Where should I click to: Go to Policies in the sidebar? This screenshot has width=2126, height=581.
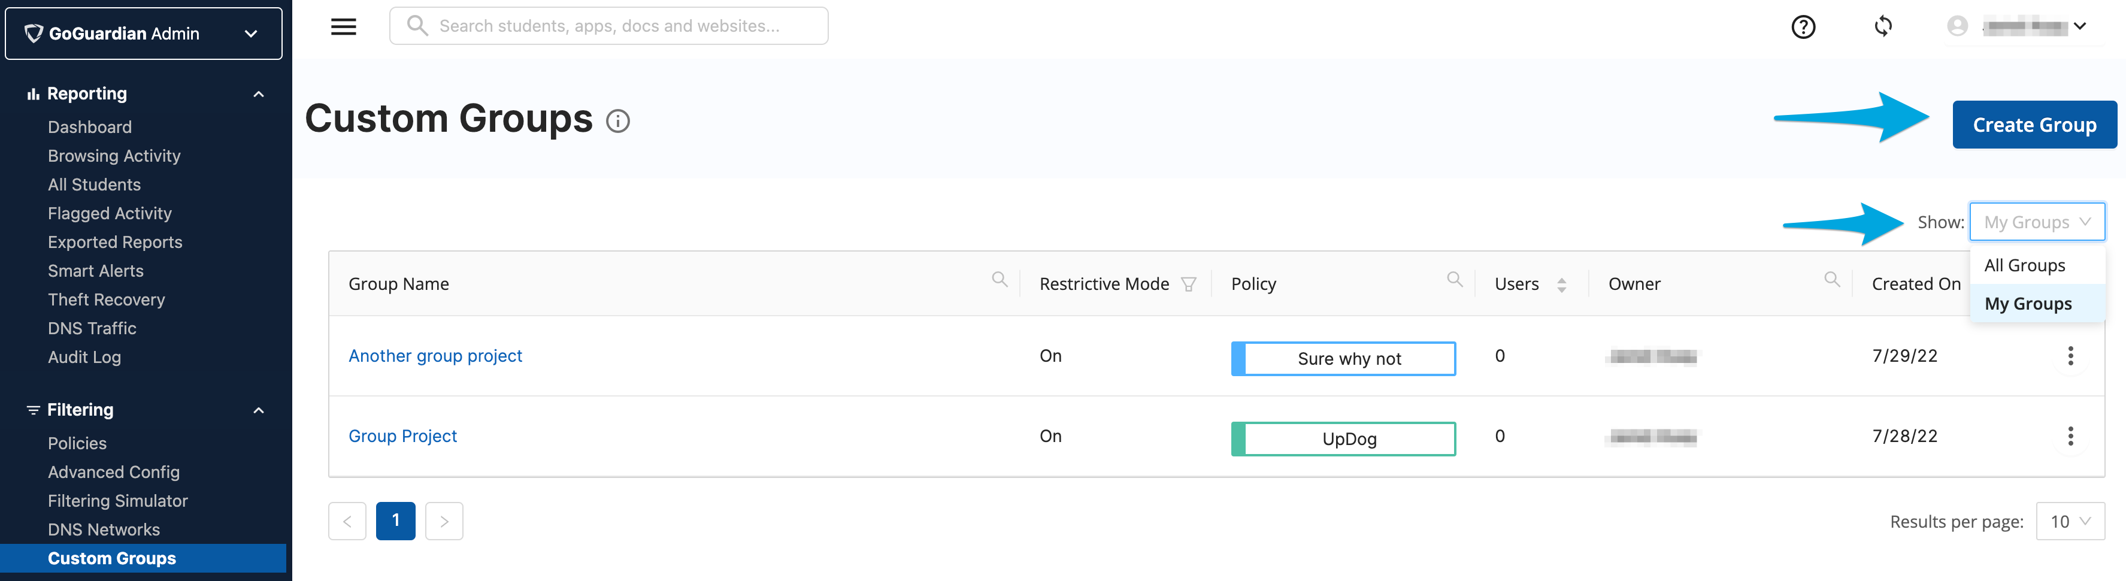tap(77, 443)
